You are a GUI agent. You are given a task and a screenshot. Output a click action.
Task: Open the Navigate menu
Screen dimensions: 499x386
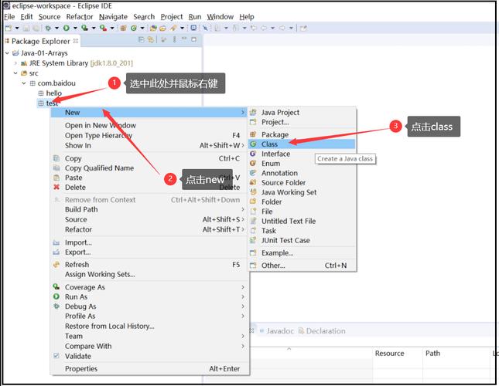point(113,17)
